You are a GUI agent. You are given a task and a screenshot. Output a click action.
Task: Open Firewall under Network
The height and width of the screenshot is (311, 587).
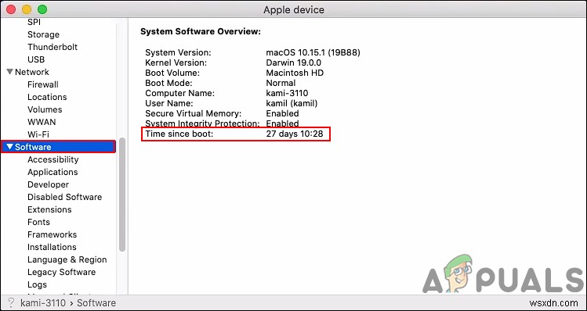[x=42, y=84]
